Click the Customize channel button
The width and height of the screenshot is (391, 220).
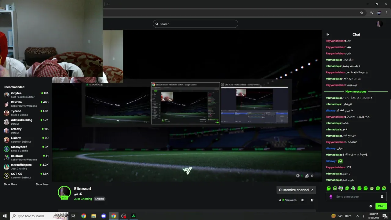(x=296, y=190)
